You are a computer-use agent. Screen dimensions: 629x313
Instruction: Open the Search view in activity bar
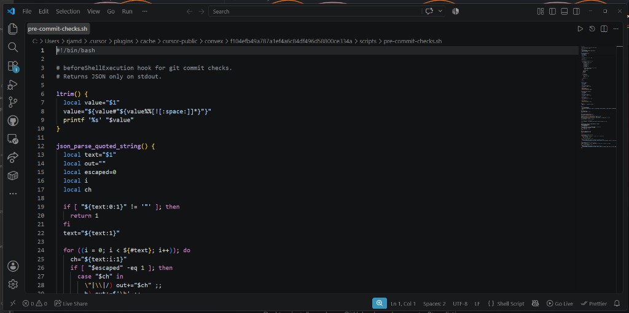pyautogui.click(x=13, y=47)
